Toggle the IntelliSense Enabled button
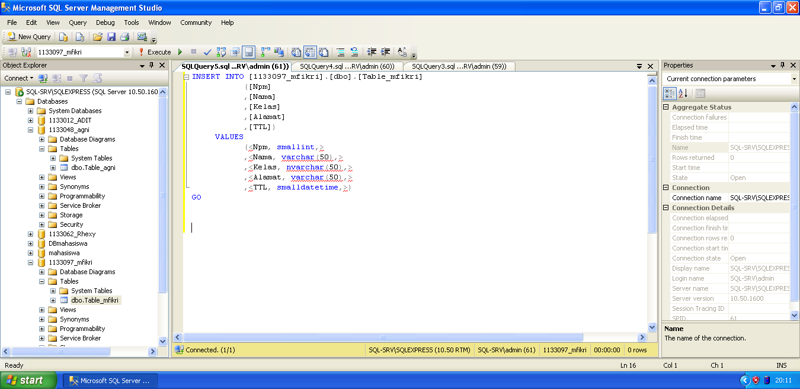This screenshot has width=800, height=389. pyautogui.click(x=249, y=52)
